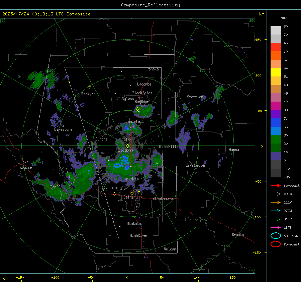The width and height of the screenshot is (301, 282).
Task: Click the yellow diamond marker below Cochrane
Action: (x=115, y=193)
